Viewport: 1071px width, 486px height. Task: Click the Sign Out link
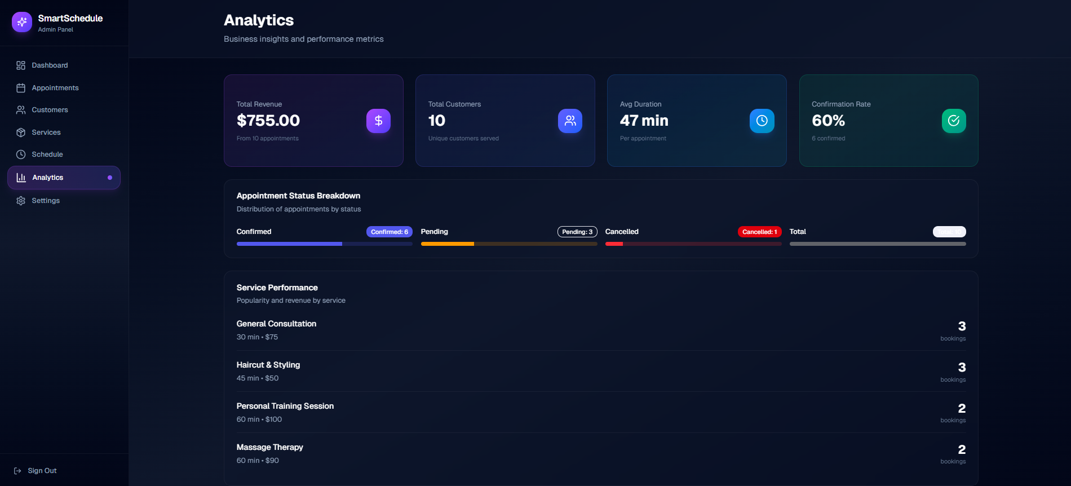42,471
